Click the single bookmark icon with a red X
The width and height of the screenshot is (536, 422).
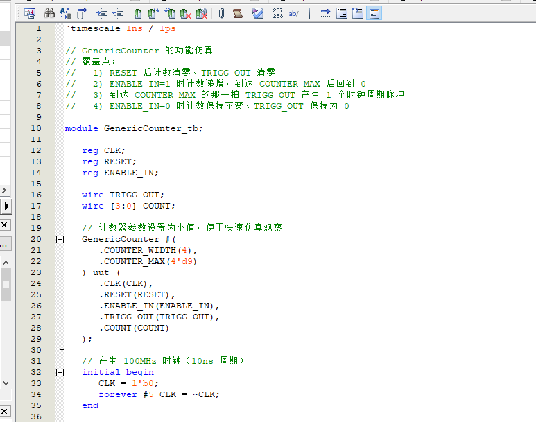pyautogui.click(x=186, y=14)
